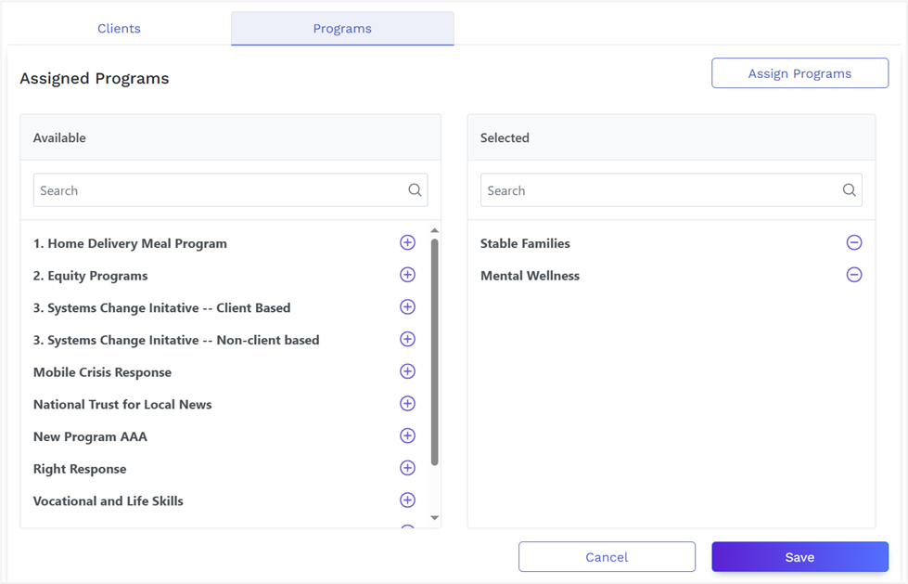The image size is (908, 584).
Task: Add Right Response using plus icon
Action: [407, 468]
